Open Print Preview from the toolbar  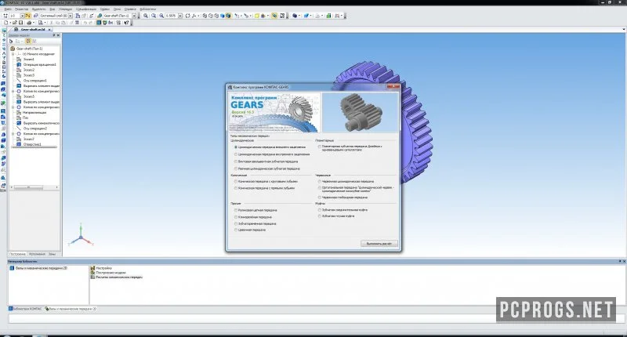[x=40, y=23]
